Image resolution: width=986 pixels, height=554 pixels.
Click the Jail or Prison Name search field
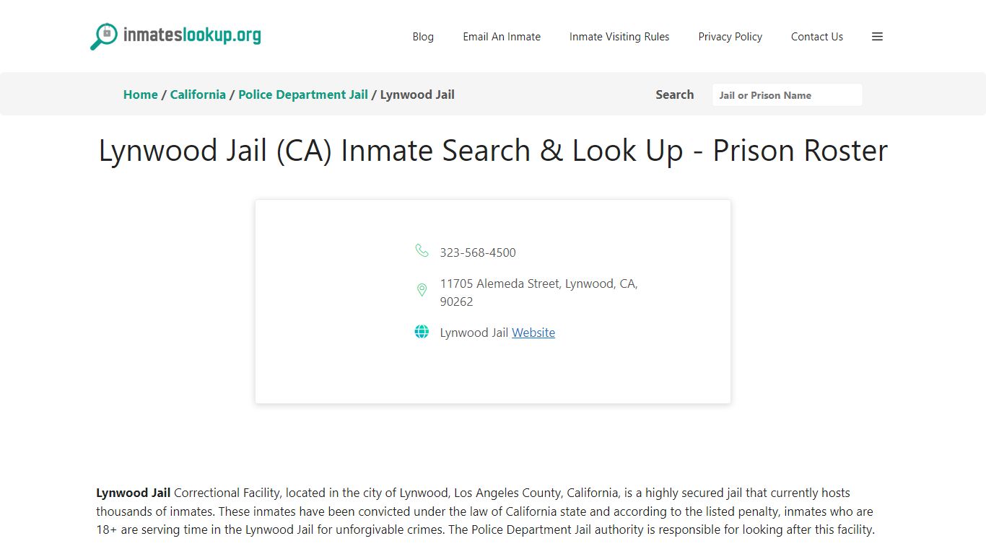click(787, 94)
